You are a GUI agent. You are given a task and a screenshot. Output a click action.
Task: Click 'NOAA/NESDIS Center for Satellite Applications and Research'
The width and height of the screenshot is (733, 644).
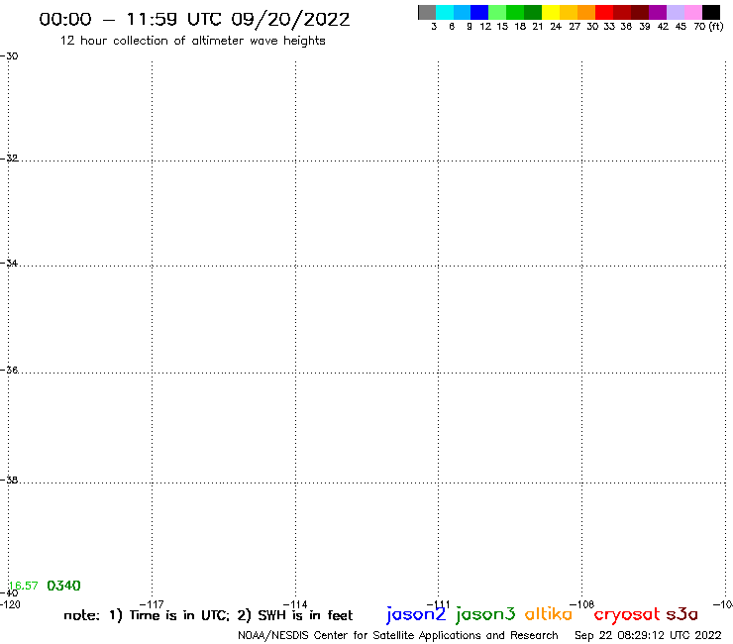point(398,636)
